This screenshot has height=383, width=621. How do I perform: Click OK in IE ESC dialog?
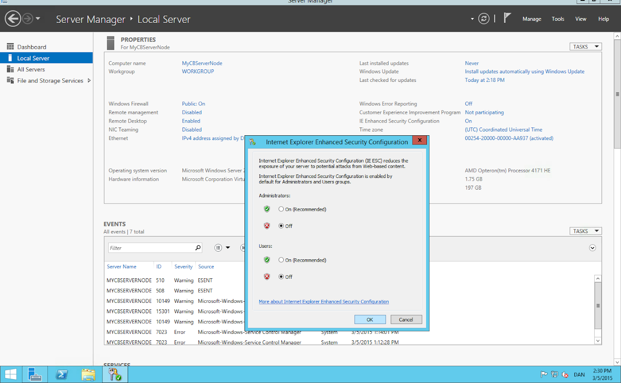point(370,319)
